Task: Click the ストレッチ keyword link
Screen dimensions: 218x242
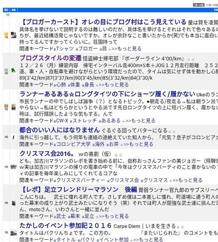Action: pos(84,121)
